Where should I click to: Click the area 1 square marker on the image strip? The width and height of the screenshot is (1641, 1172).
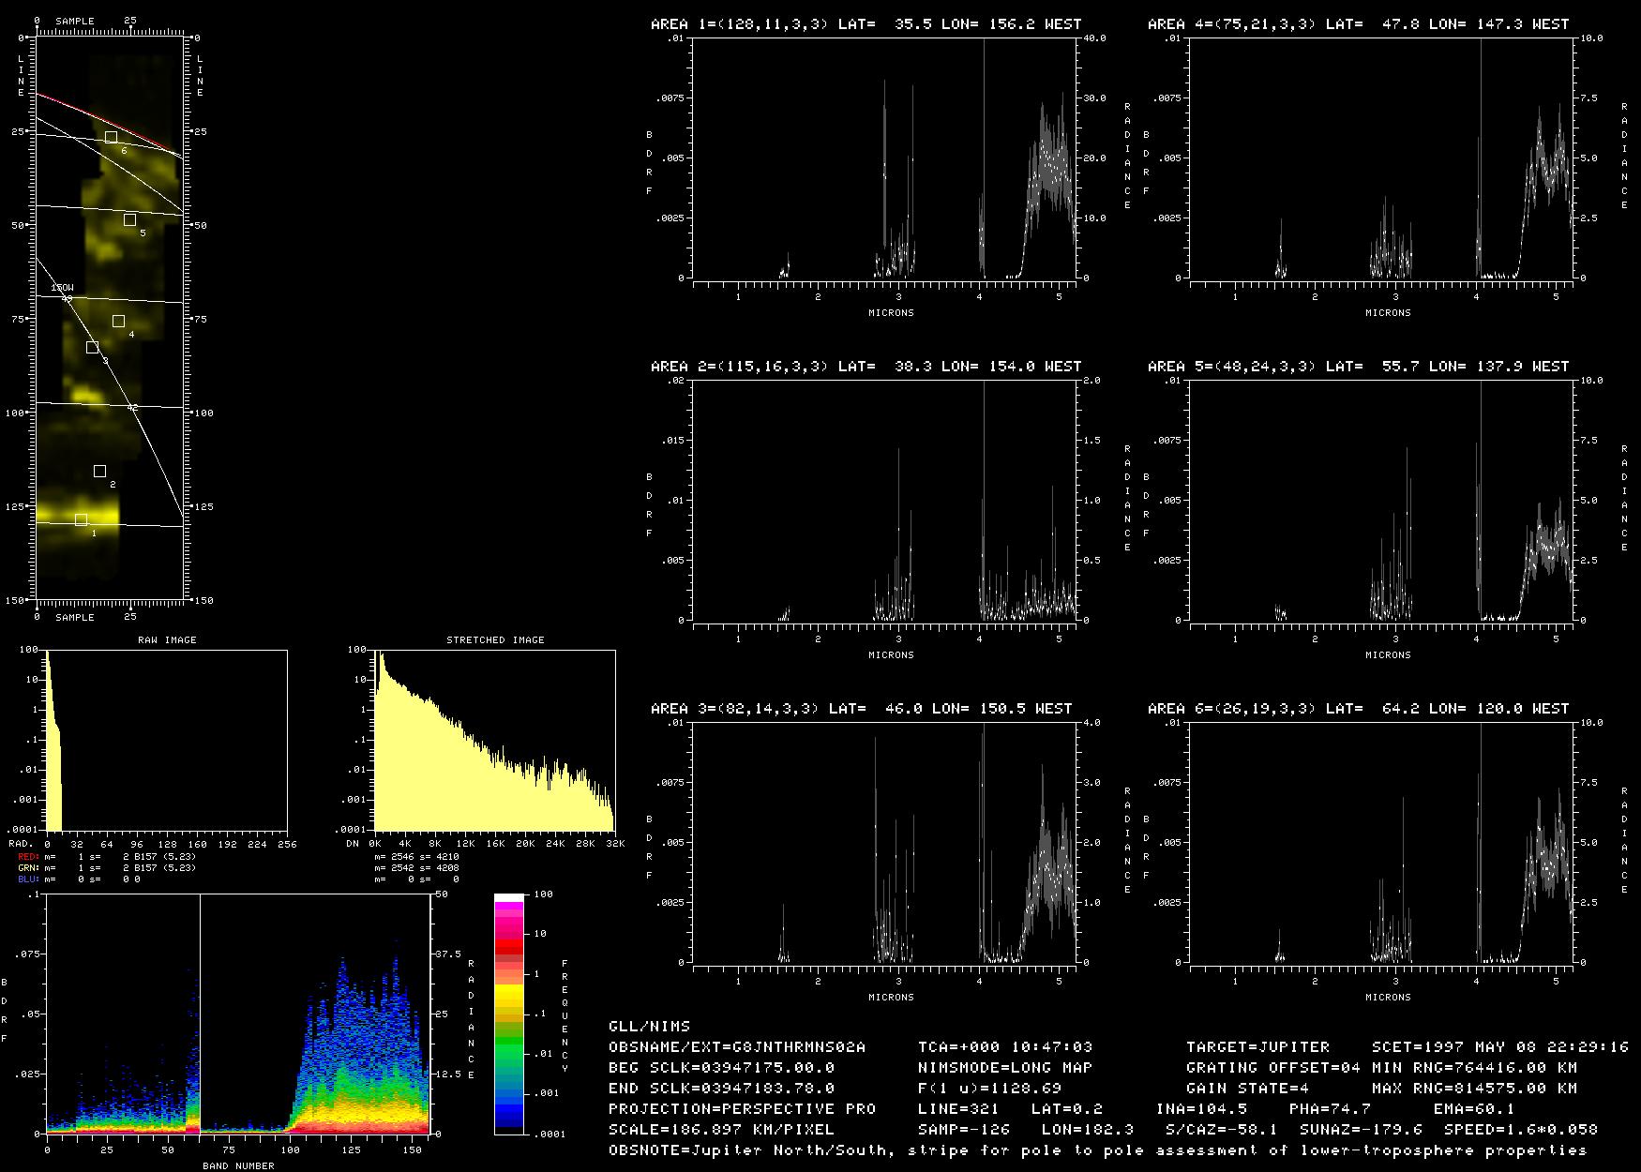tap(81, 519)
